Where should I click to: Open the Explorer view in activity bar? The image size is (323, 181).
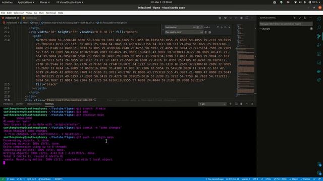319,19
